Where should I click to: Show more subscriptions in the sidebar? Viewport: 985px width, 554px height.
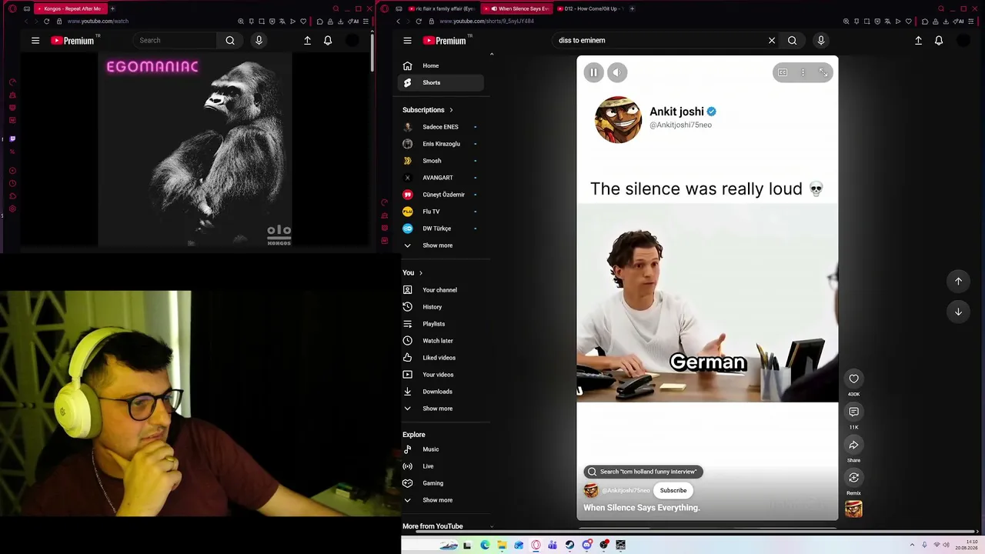tap(442, 245)
